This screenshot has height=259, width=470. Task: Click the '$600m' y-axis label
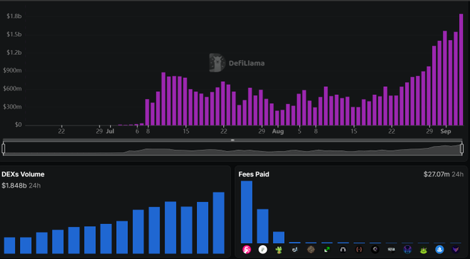pos(12,89)
